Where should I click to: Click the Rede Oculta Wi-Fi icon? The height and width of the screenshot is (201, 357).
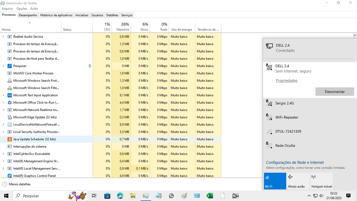269,145
